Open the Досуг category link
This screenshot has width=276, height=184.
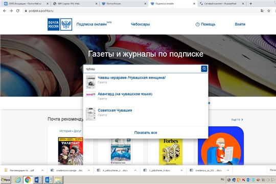coord(78,131)
